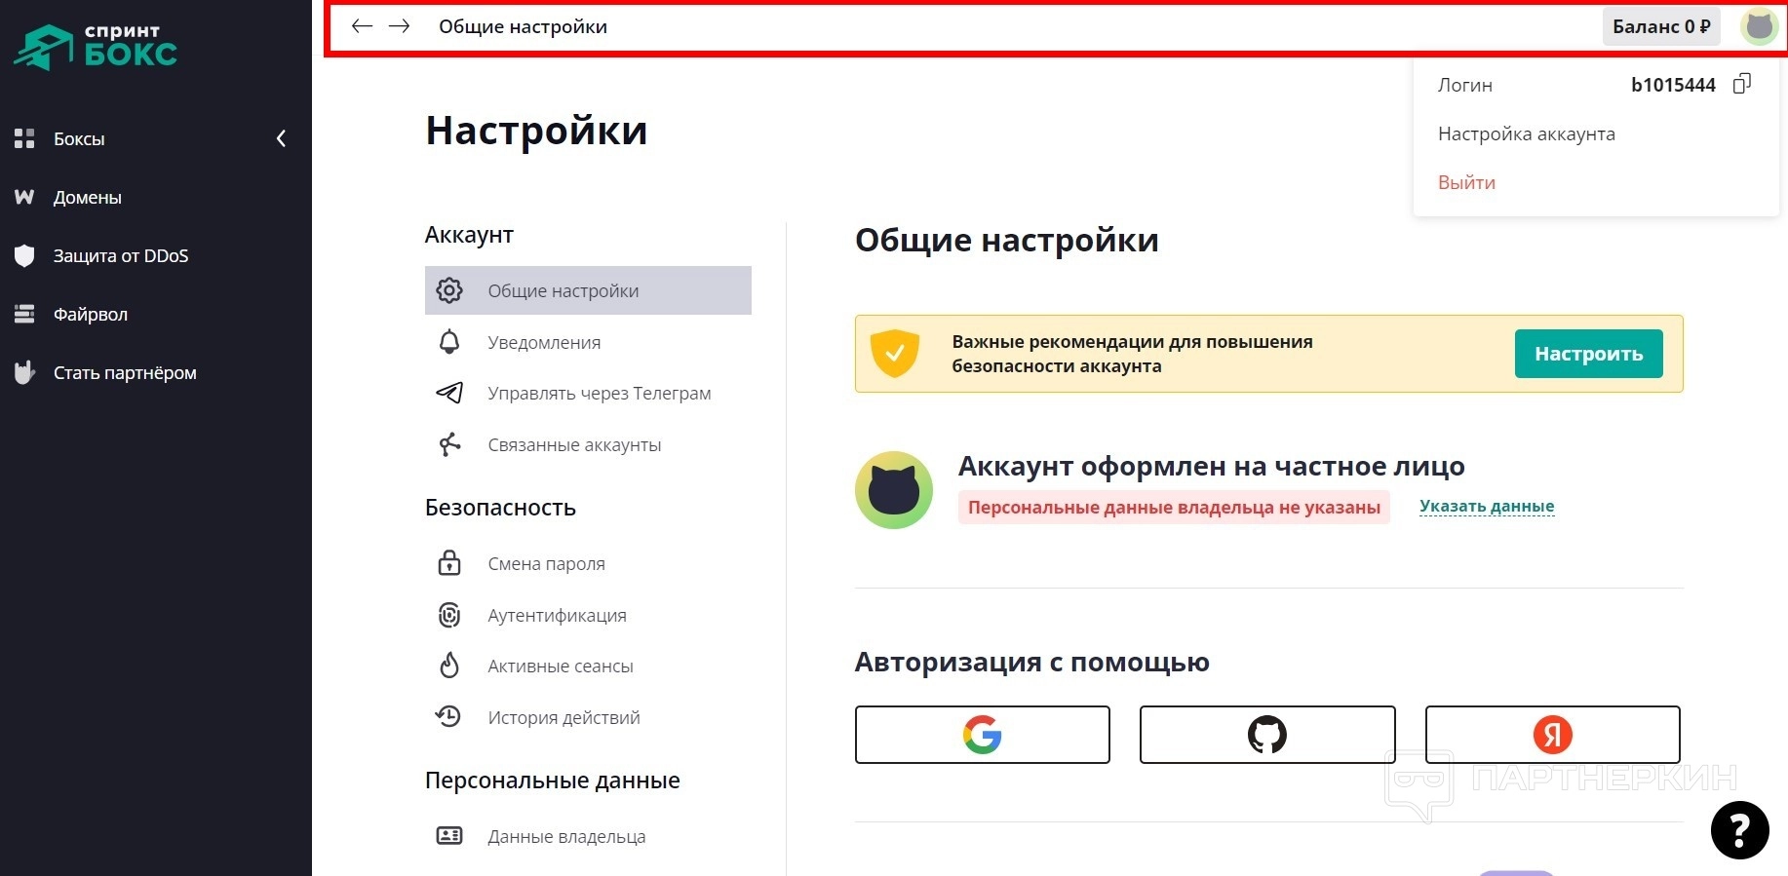Image resolution: width=1788 pixels, height=876 pixels.
Task: Click the Важные рекомендации security banner text
Action: pos(1133,354)
